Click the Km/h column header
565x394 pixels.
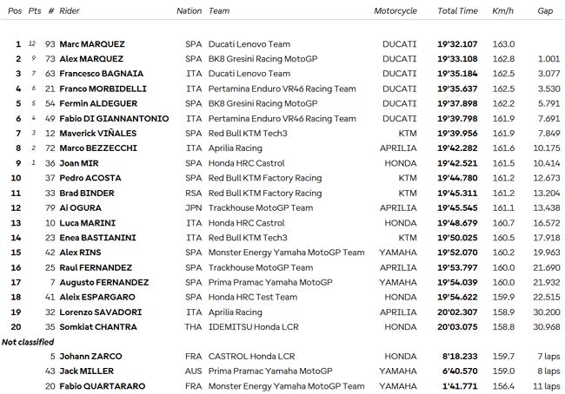pos(502,10)
